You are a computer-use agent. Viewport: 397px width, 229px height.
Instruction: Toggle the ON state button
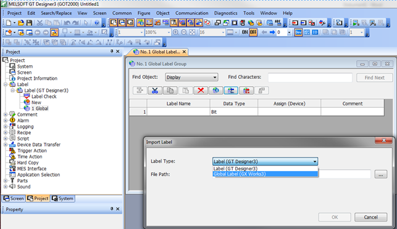click(x=244, y=32)
